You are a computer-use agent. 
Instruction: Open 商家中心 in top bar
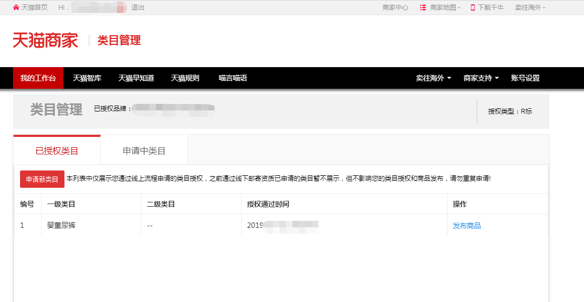pos(395,8)
